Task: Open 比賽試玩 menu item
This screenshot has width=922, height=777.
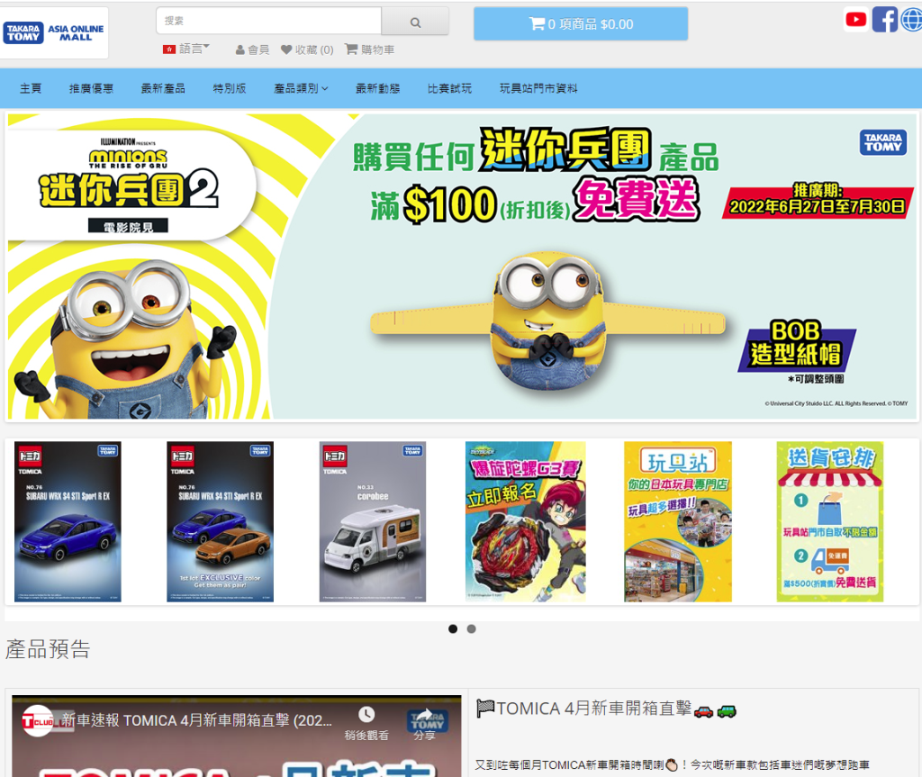Action: [x=449, y=88]
